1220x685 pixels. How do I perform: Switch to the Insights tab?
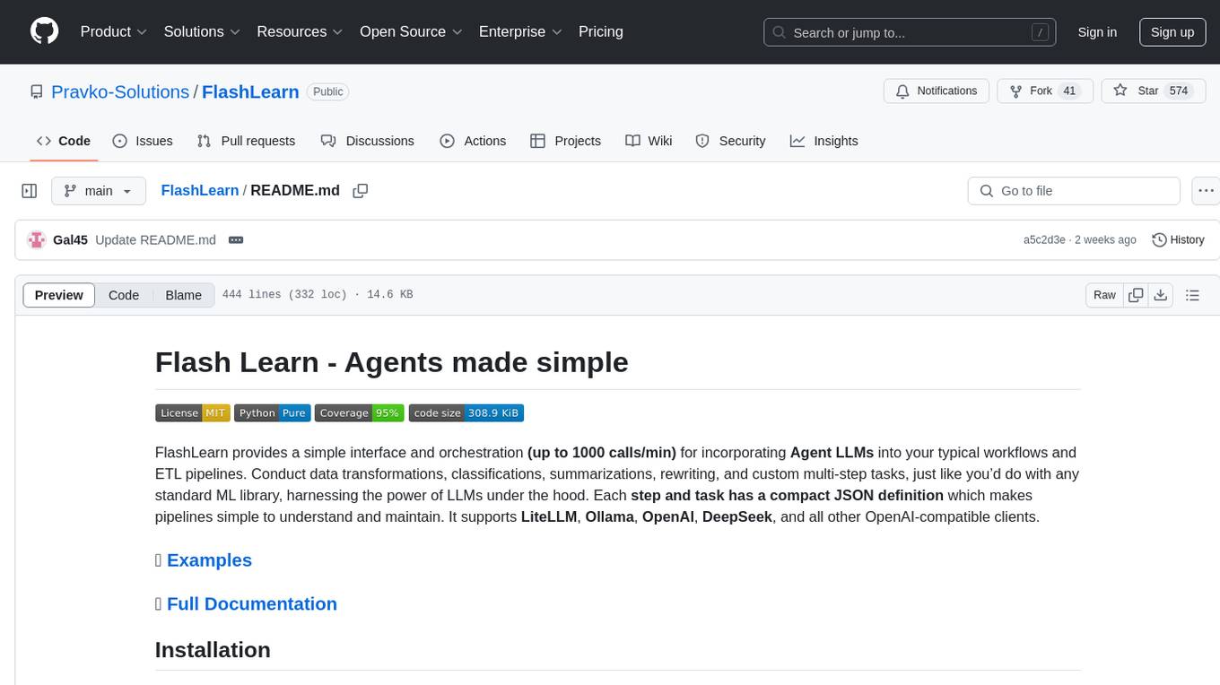[x=824, y=141]
